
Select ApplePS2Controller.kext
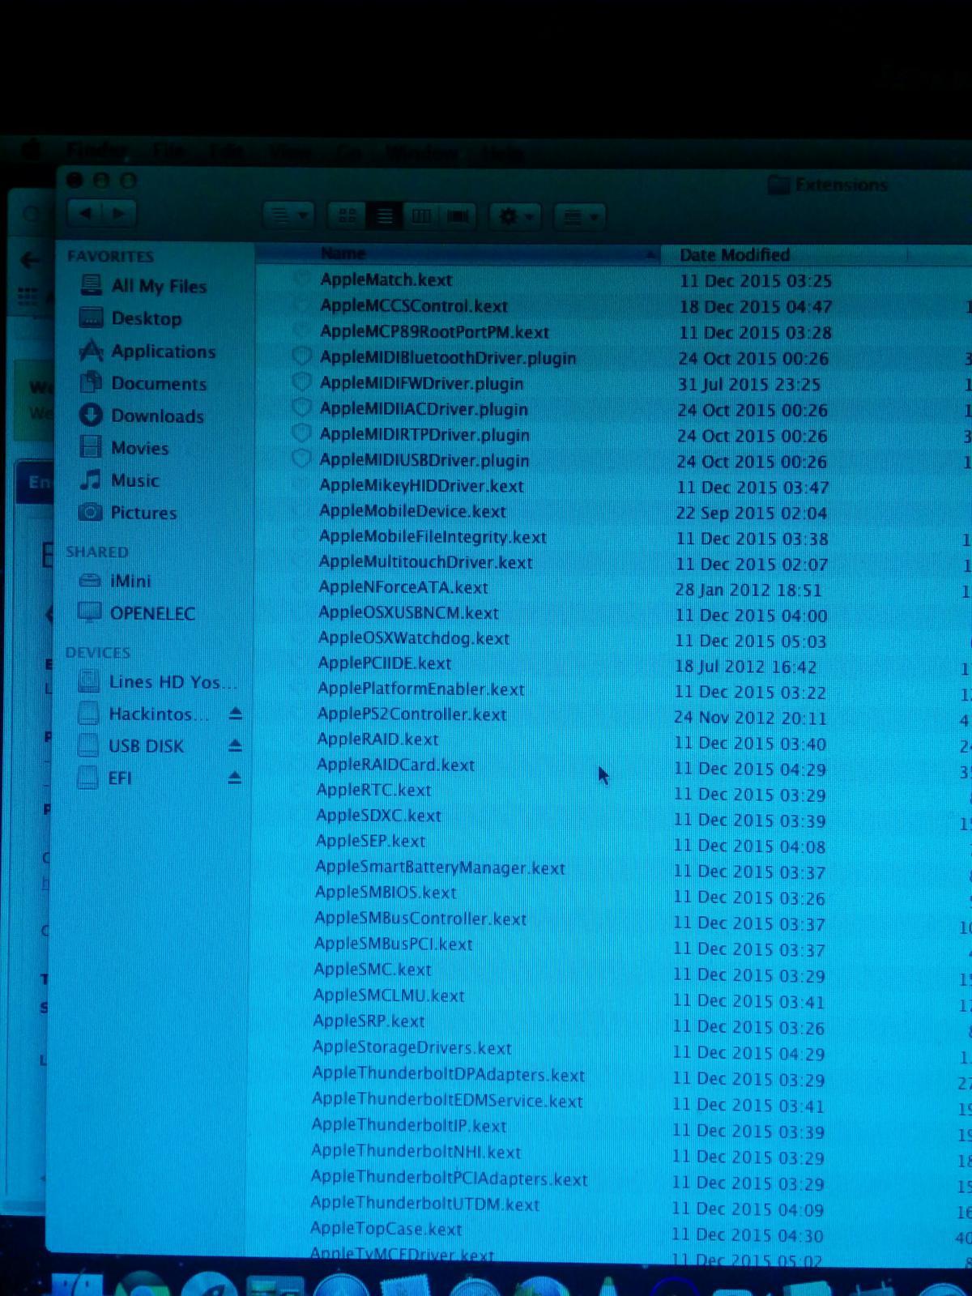pos(411,714)
